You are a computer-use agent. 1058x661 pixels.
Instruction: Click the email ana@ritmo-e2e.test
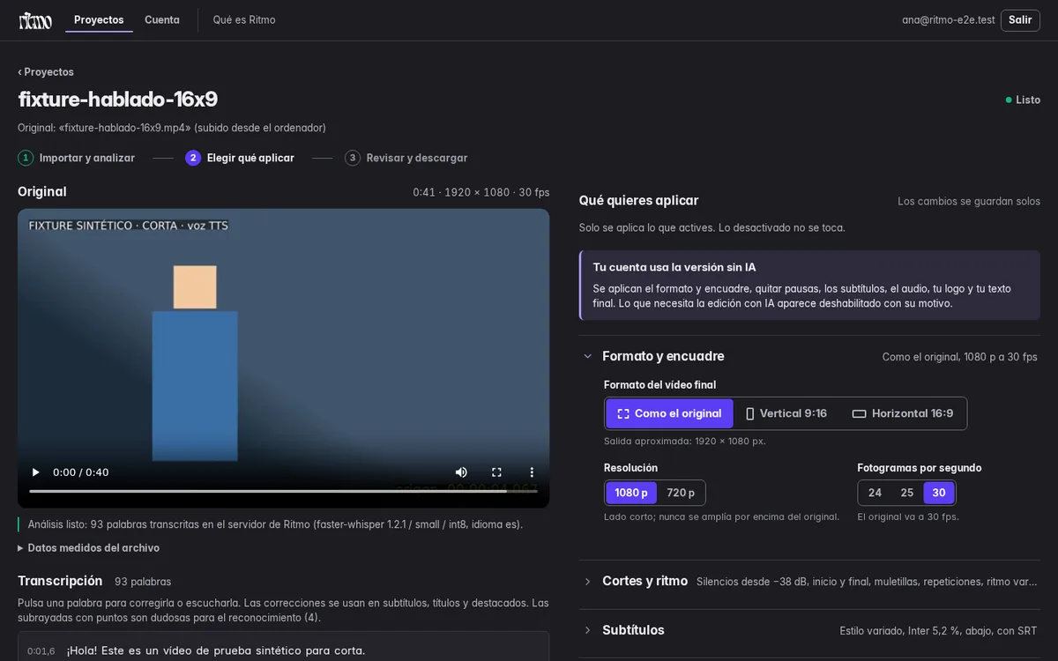pos(949,20)
